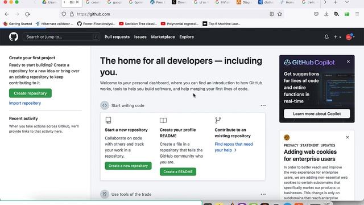Click 'Adding web cookies for enterprise users' heading
The width and height of the screenshot is (364, 205).
310,155
